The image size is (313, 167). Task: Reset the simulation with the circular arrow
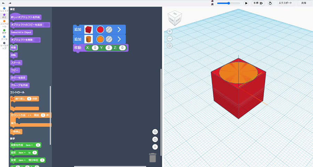coord(270,3)
